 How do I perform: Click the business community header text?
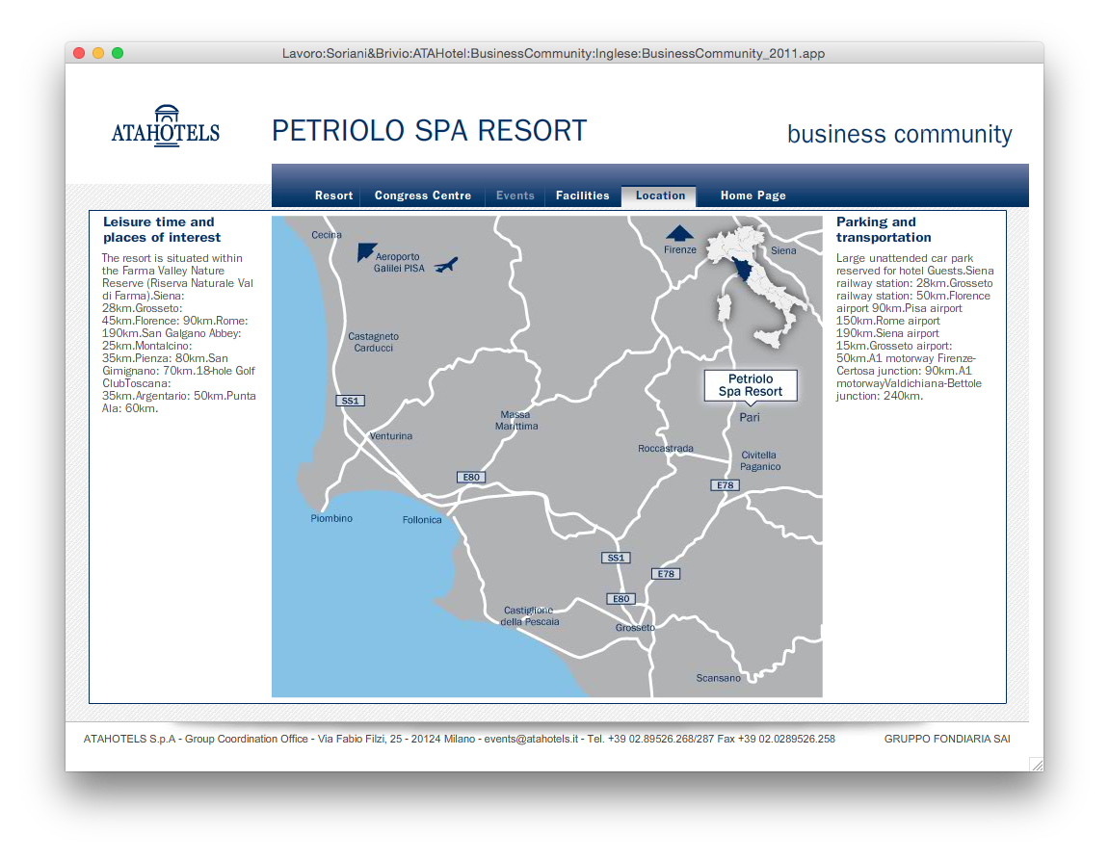point(900,134)
